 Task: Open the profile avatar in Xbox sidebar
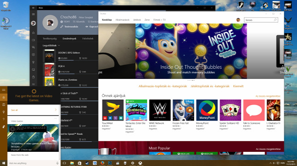33,23
